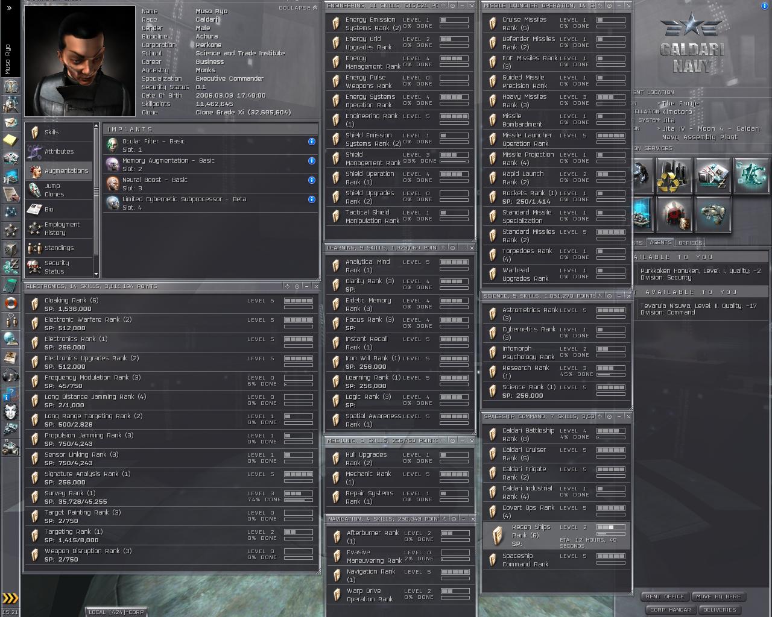
Task: Open the Corp Hangar
Action: pos(671,610)
